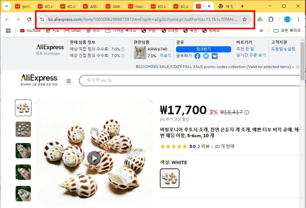The width and height of the screenshot is (306, 208).
Task: Open the Extensions puzzle icon
Action: point(271,19)
